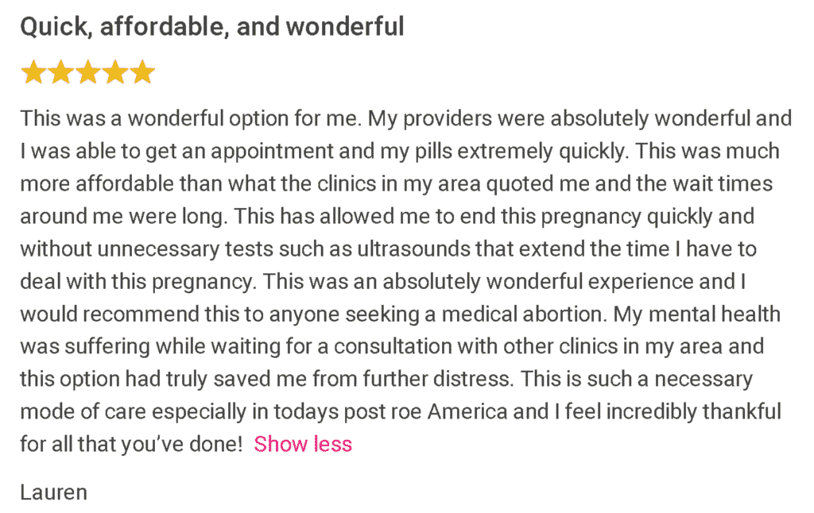Viewport: 814px width, 513px height.
Task: Click the first gold rating star
Action: coord(33,72)
